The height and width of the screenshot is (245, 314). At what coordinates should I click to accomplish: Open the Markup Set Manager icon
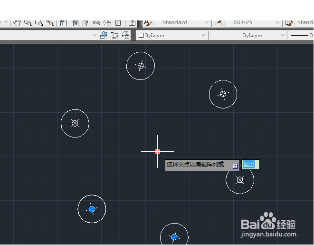[x=107, y=23]
